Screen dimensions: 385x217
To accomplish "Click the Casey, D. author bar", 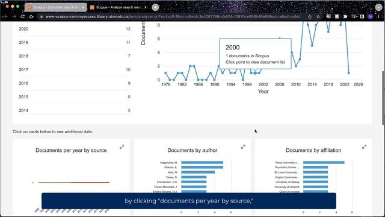I will point(194,177).
